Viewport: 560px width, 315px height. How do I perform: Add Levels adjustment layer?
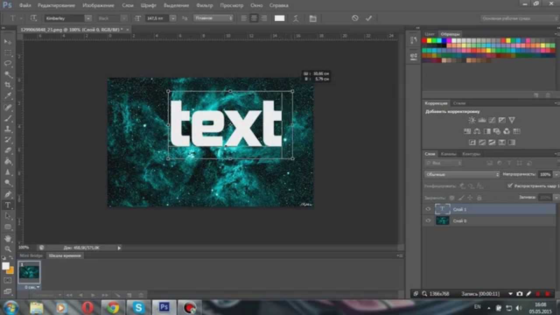tap(482, 120)
